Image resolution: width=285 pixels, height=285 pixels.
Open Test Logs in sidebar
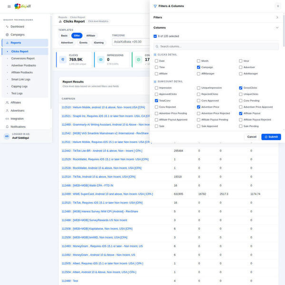point(17,94)
